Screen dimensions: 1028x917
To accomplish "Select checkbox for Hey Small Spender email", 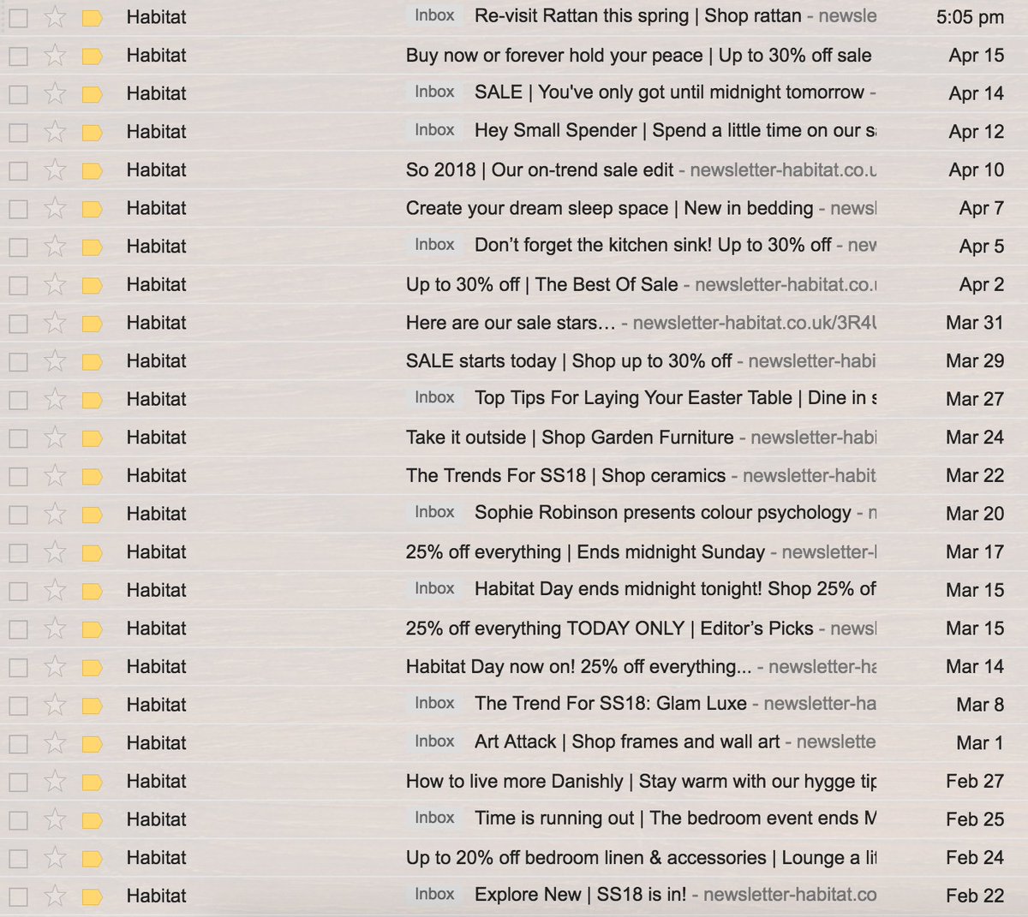I will tap(18, 132).
